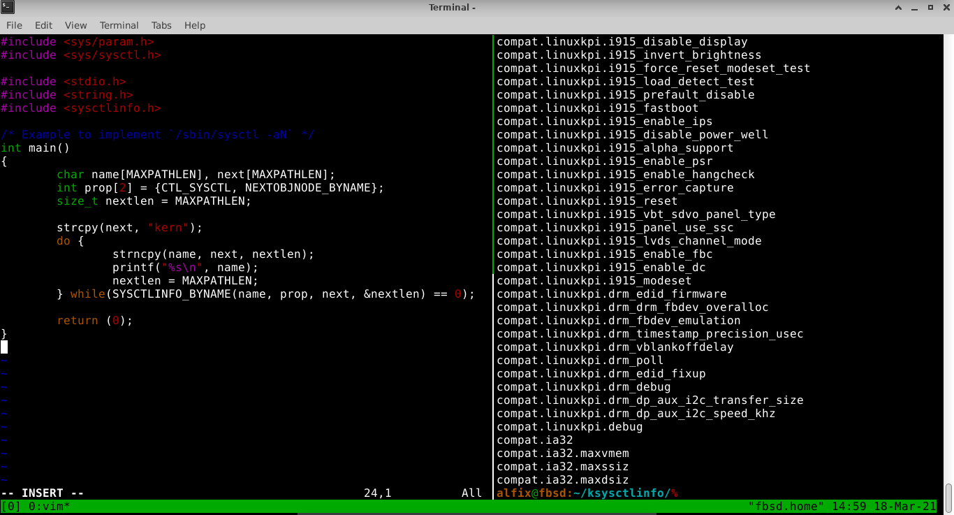Close the Terminal window
Image resolution: width=954 pixels, height=515 pixels.
click(x=944, y=8)
